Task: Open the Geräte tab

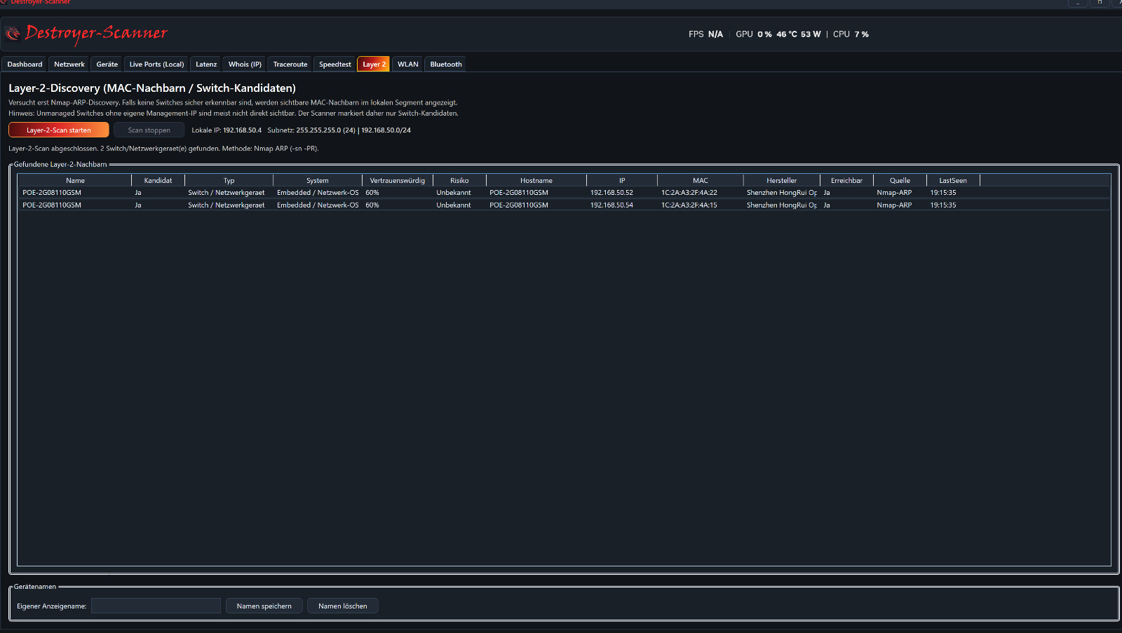Action: pyautogui.click(x=107, y=64)
